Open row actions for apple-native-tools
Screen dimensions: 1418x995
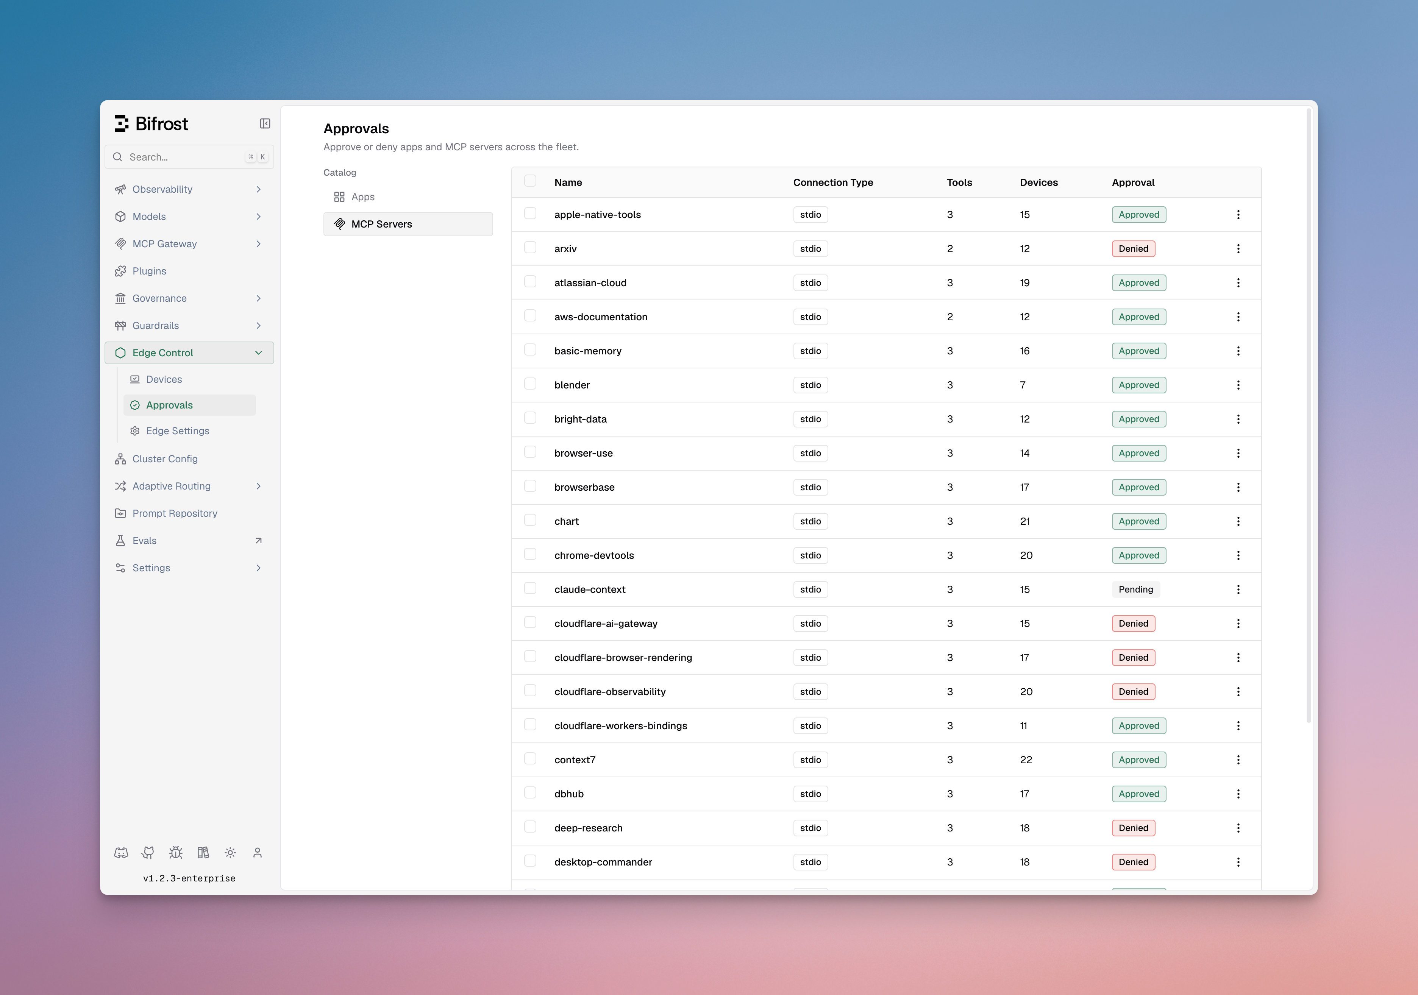(1238, 215)
